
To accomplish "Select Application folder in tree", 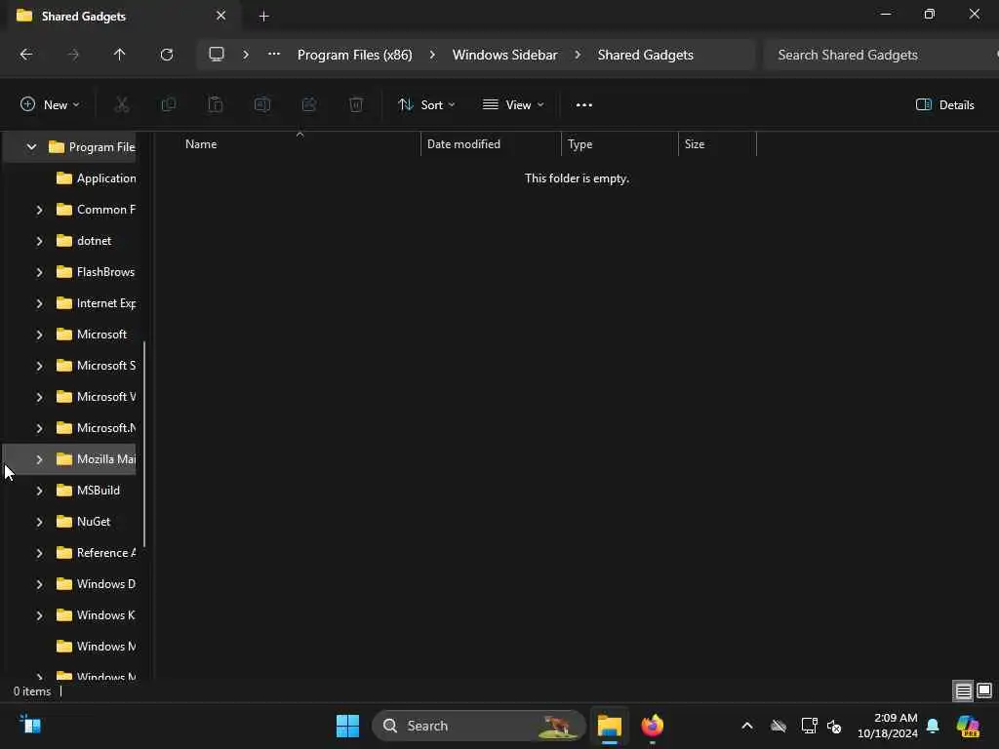I will (x=97, y=178).
